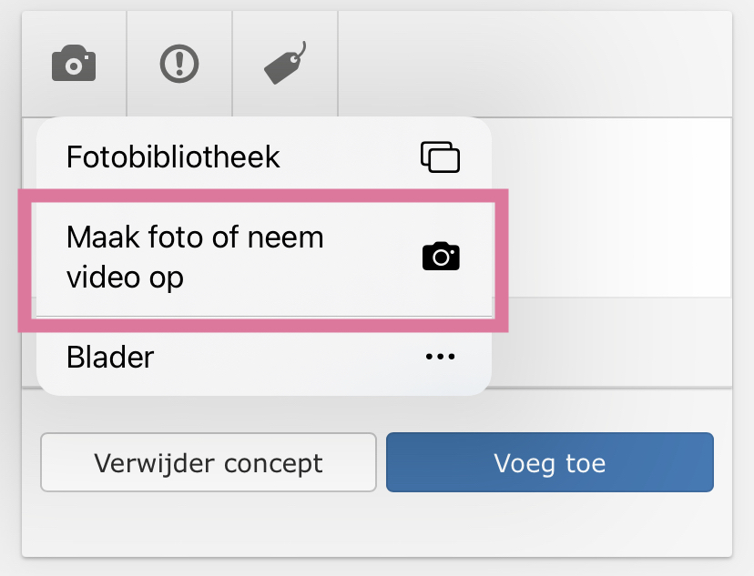Click the black camera icon in the popup menu
Screen dimensions: 754x576
pos(441,256)
